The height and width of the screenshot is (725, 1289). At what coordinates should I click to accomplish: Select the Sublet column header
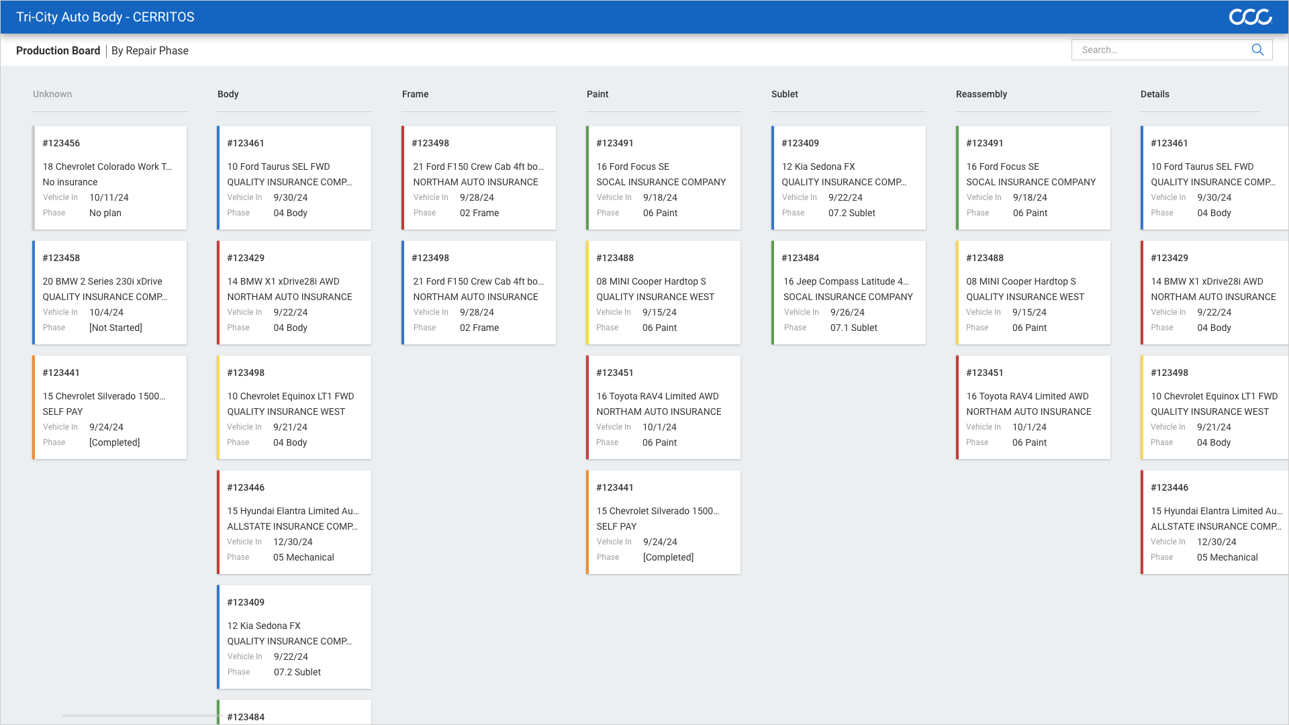pyautogui.click(x=785, y=94)
